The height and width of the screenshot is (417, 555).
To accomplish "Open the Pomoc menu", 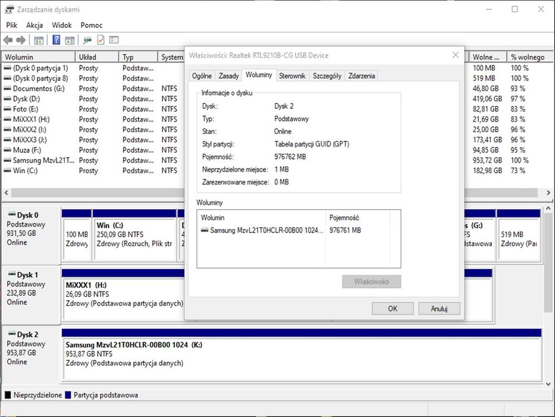I will [x=92, y=25].
